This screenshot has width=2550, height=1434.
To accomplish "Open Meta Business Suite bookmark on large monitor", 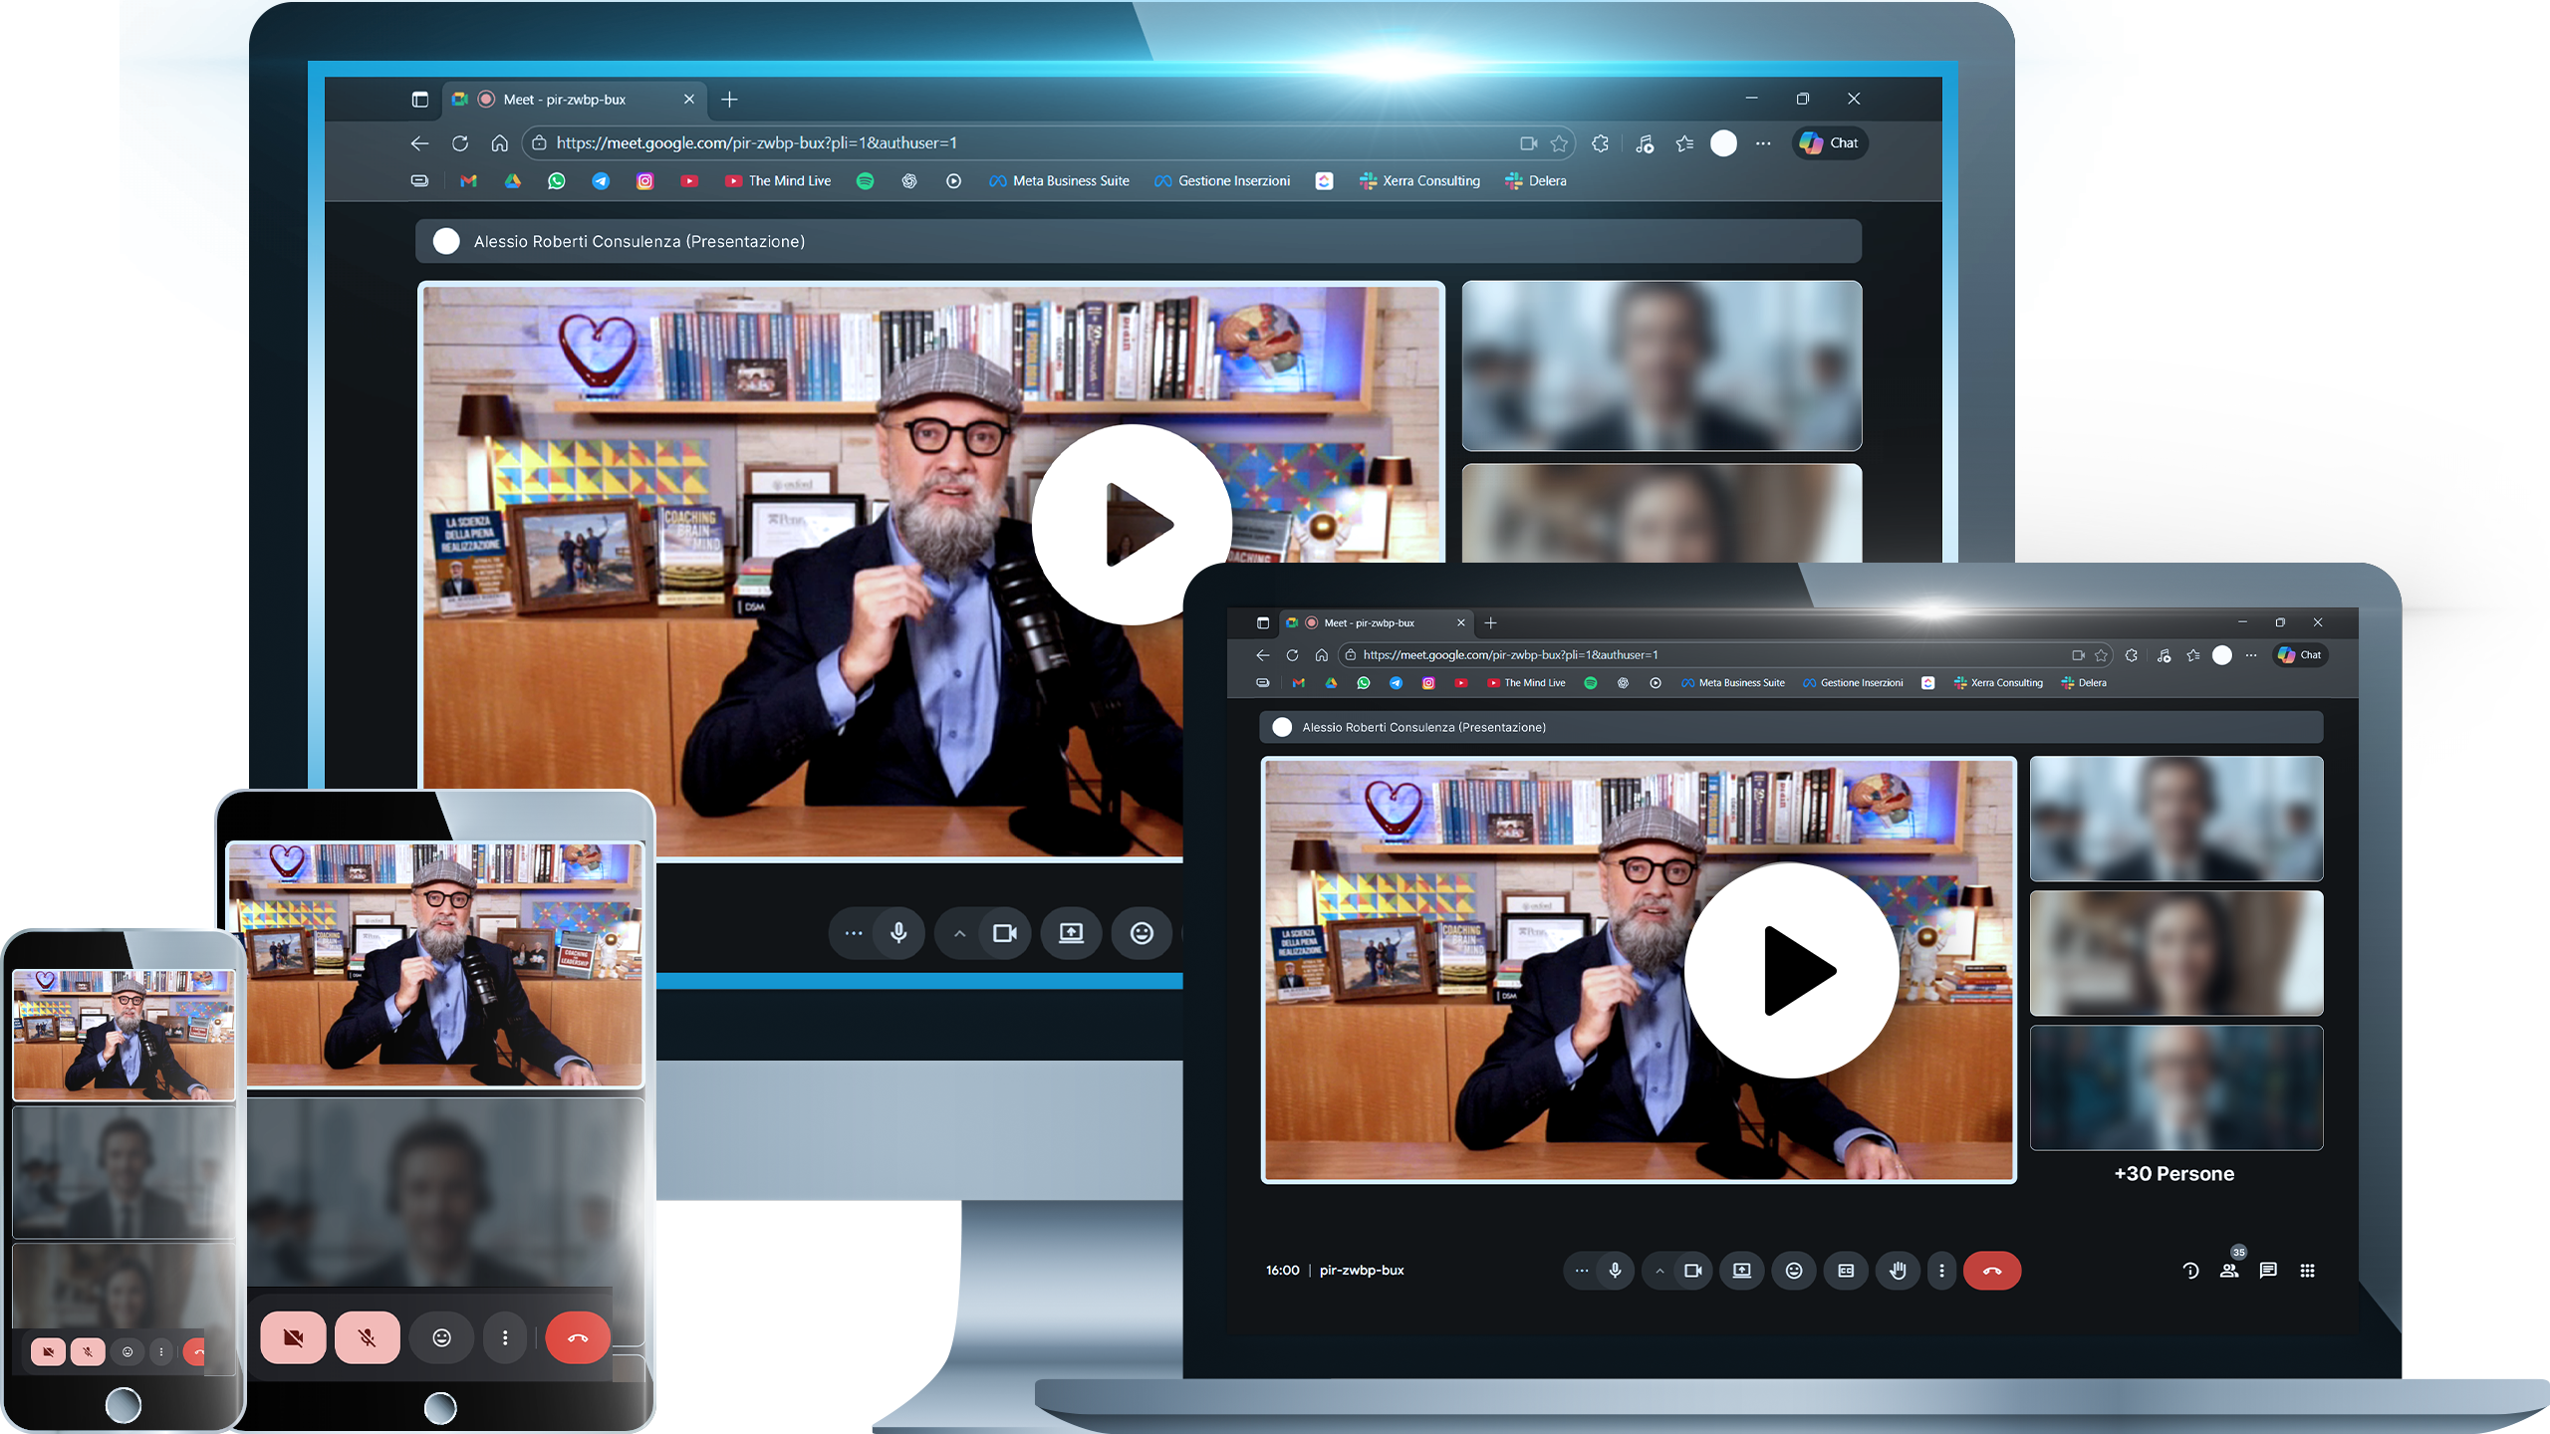I will [1060, 180].
